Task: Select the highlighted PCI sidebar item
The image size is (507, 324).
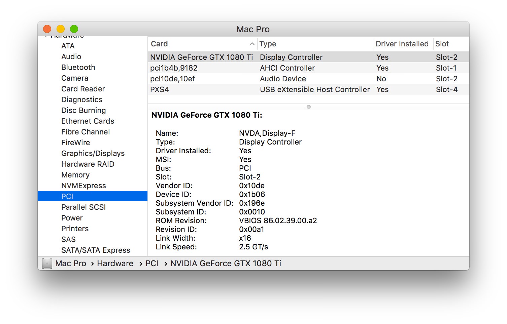Action: tap(93, 196)
